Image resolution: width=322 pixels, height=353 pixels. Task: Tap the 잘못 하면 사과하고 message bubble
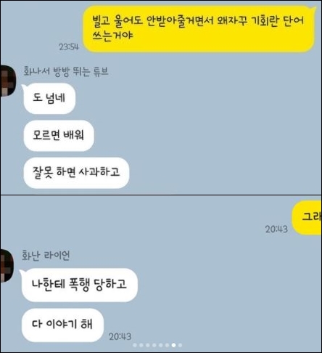pos(76,172)
